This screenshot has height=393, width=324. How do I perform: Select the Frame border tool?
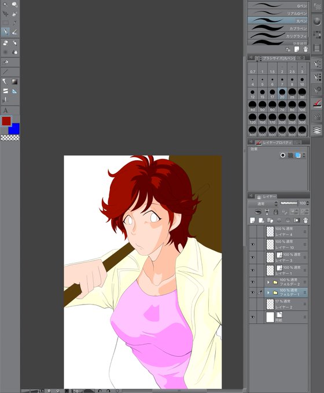[5, 91]
